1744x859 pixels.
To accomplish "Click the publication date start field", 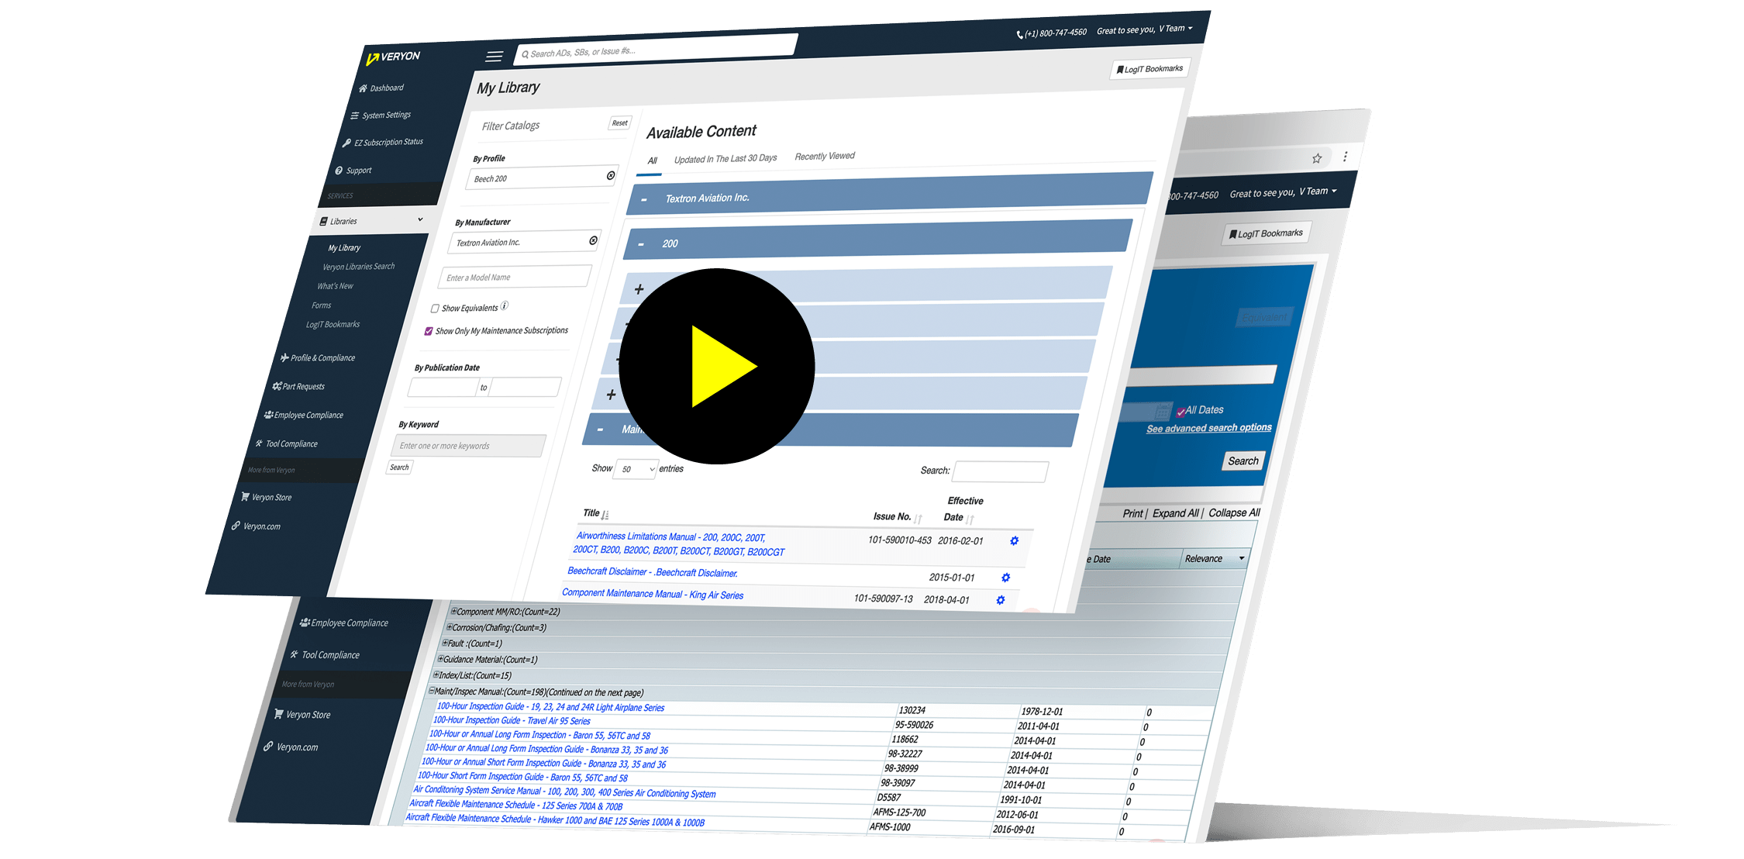I will click(x=443, y=387).
